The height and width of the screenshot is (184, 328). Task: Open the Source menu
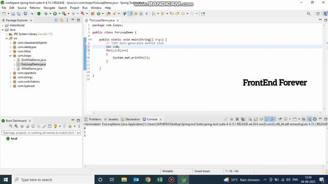pyautogui.click(x=22, y=8)
